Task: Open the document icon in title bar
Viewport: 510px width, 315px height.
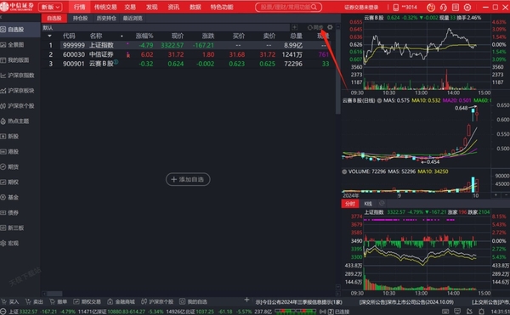Action: click(x=456, y=7)
